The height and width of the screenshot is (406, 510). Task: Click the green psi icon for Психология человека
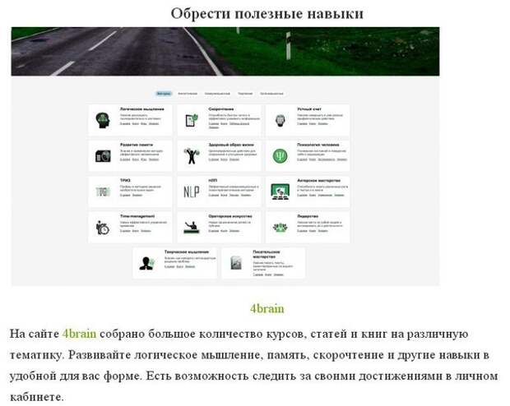pos(280,156)
